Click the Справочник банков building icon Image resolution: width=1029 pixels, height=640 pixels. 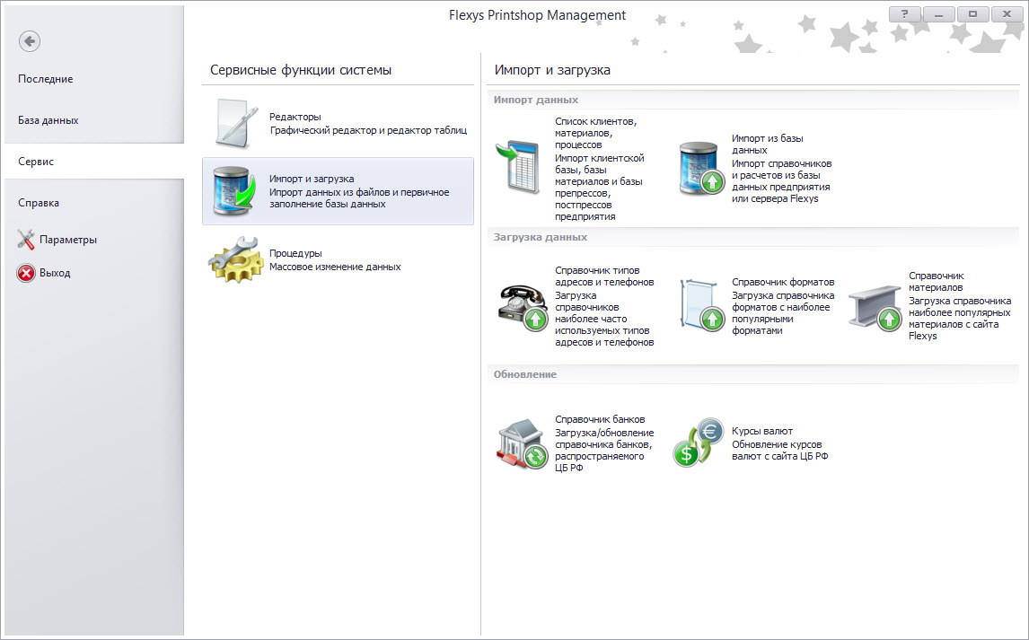coord(523,444)
